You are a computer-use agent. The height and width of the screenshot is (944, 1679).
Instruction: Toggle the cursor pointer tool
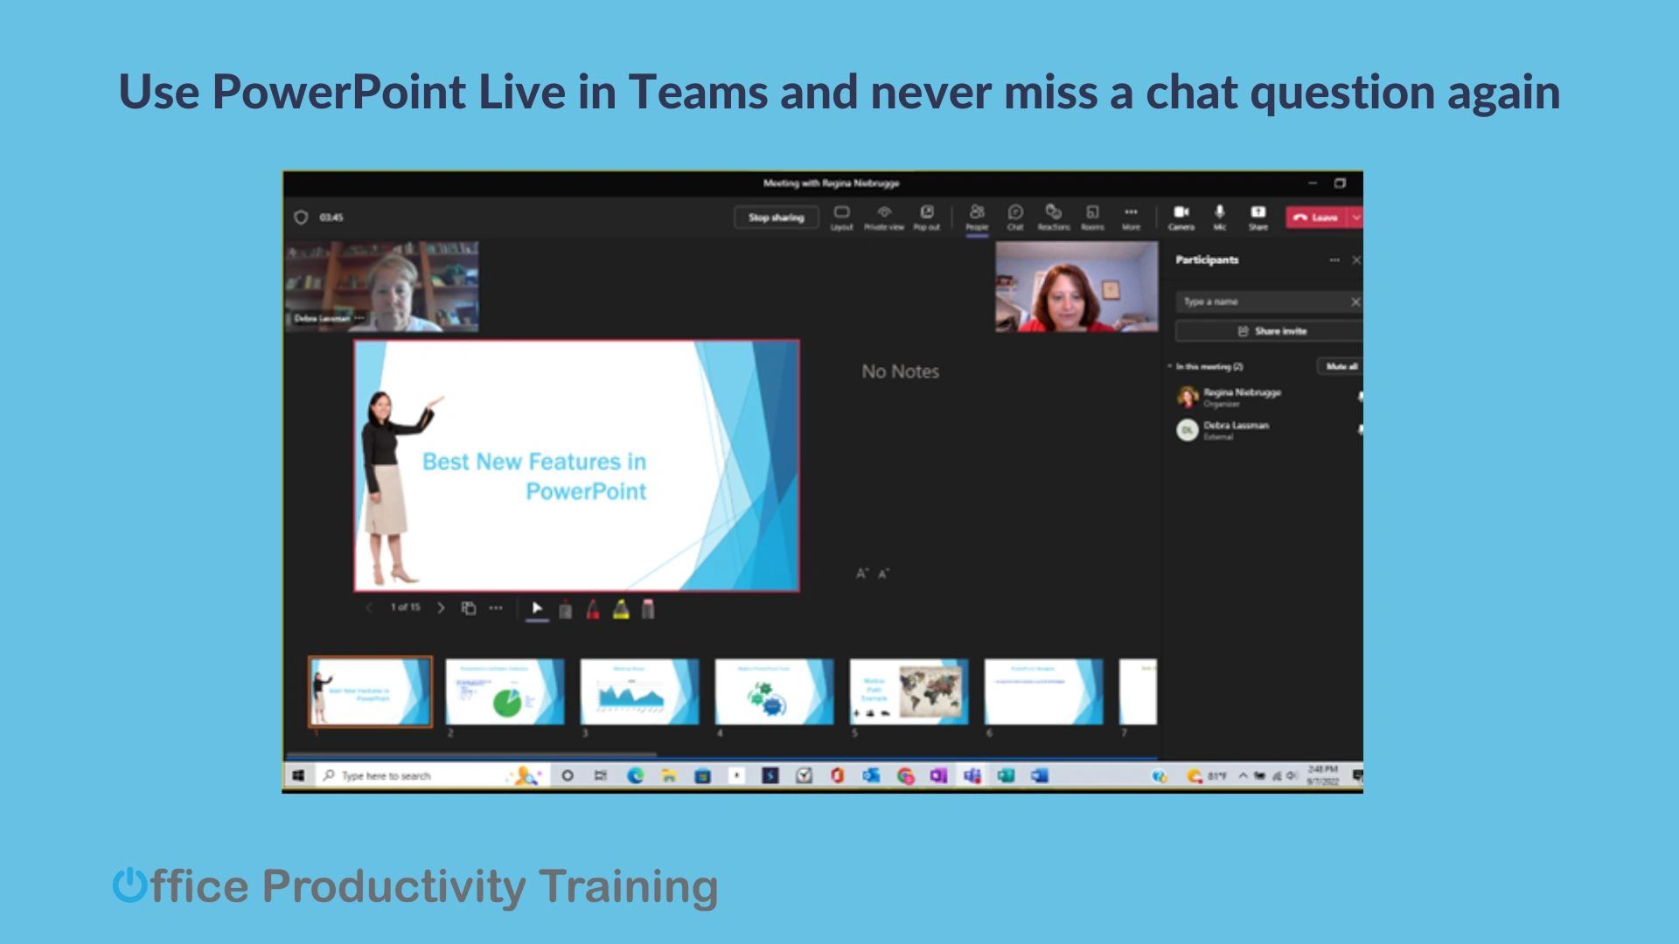tap(537, 608)
